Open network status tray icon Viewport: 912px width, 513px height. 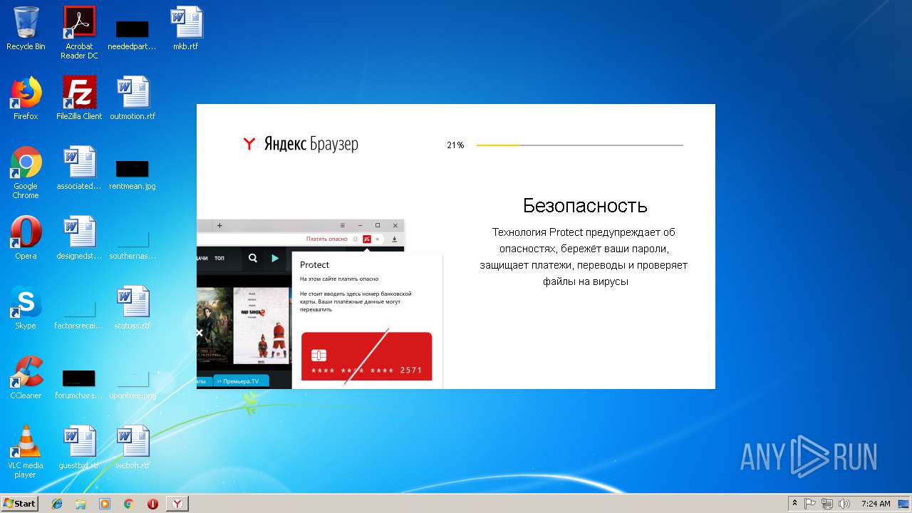coord(827,504)
